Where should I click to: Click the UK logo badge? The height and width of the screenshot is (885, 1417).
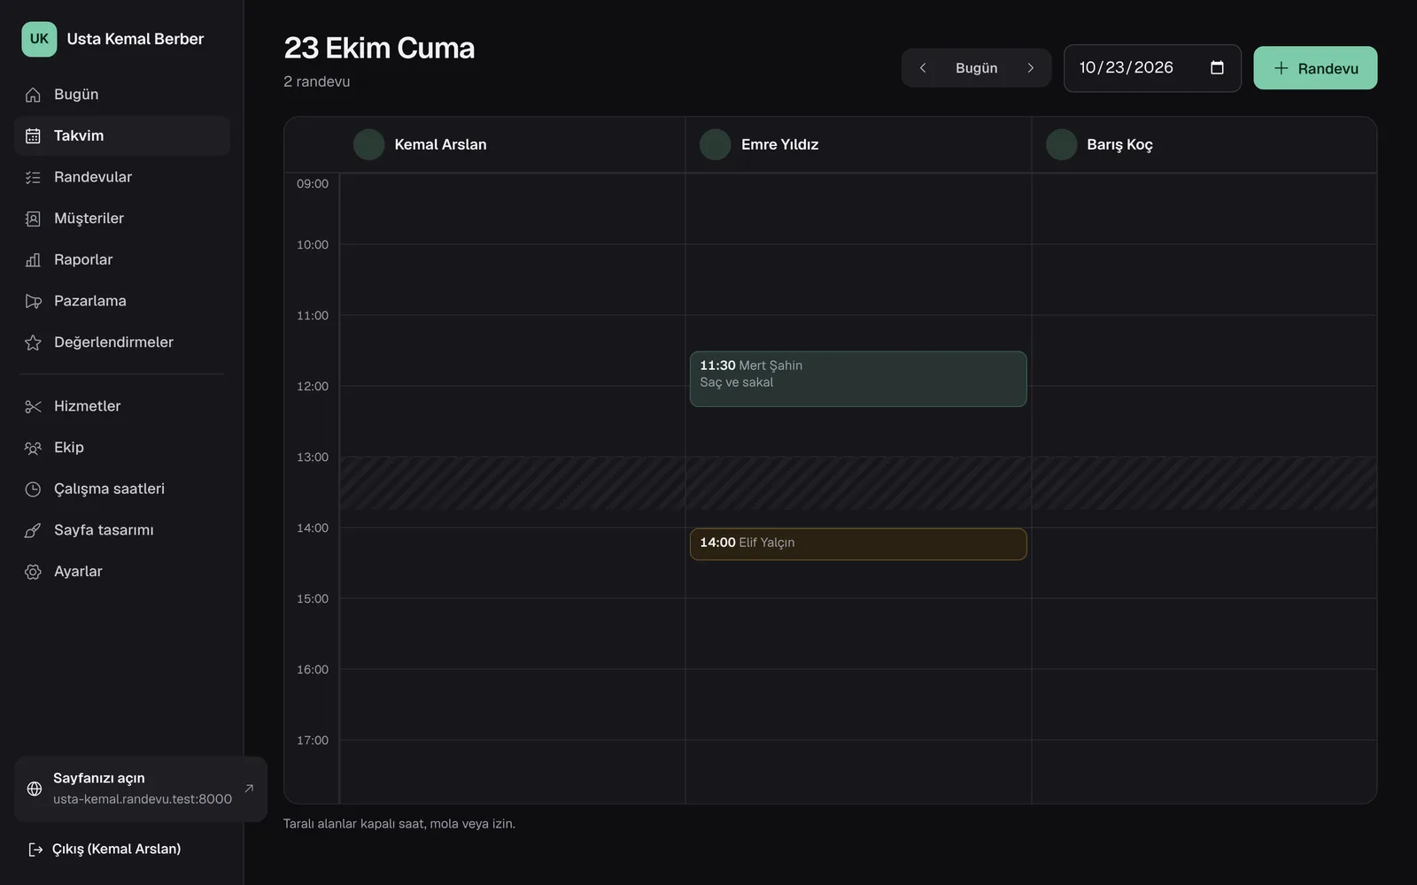click(x=39, y=39)
